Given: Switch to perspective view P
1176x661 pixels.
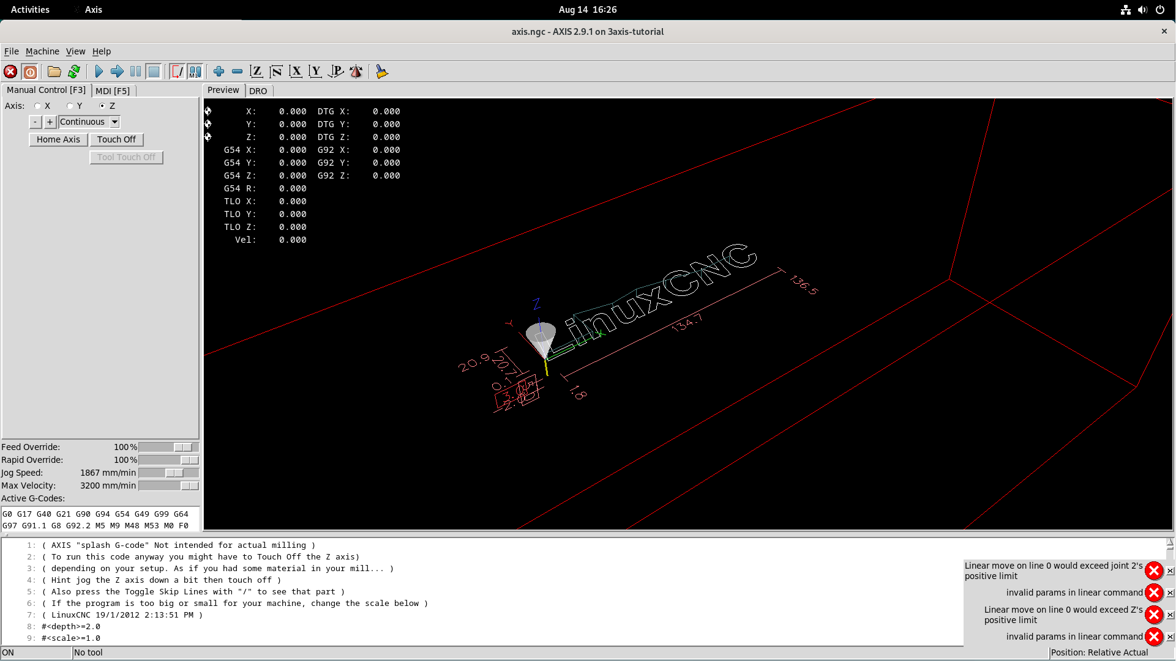Looking at the screenshot, I should pyautogui.click(x=335, y=72).
